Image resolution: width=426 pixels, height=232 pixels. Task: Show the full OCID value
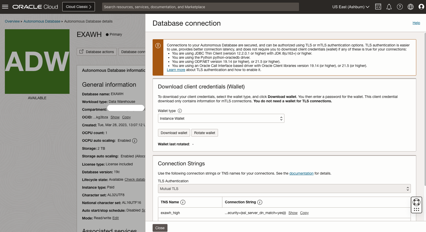pyautogui.click(x=115, y=117)
